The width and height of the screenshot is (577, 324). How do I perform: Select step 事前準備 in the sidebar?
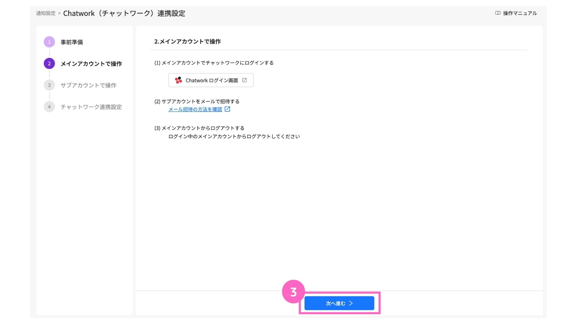72,42
